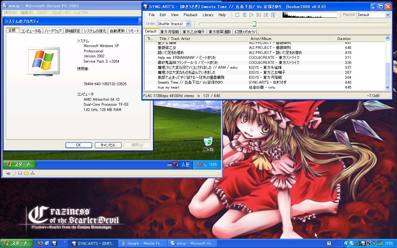The width and height of the screenshot is (397, 248).
Task: Open the View menu in foobar2000
Action: [175, 15]
